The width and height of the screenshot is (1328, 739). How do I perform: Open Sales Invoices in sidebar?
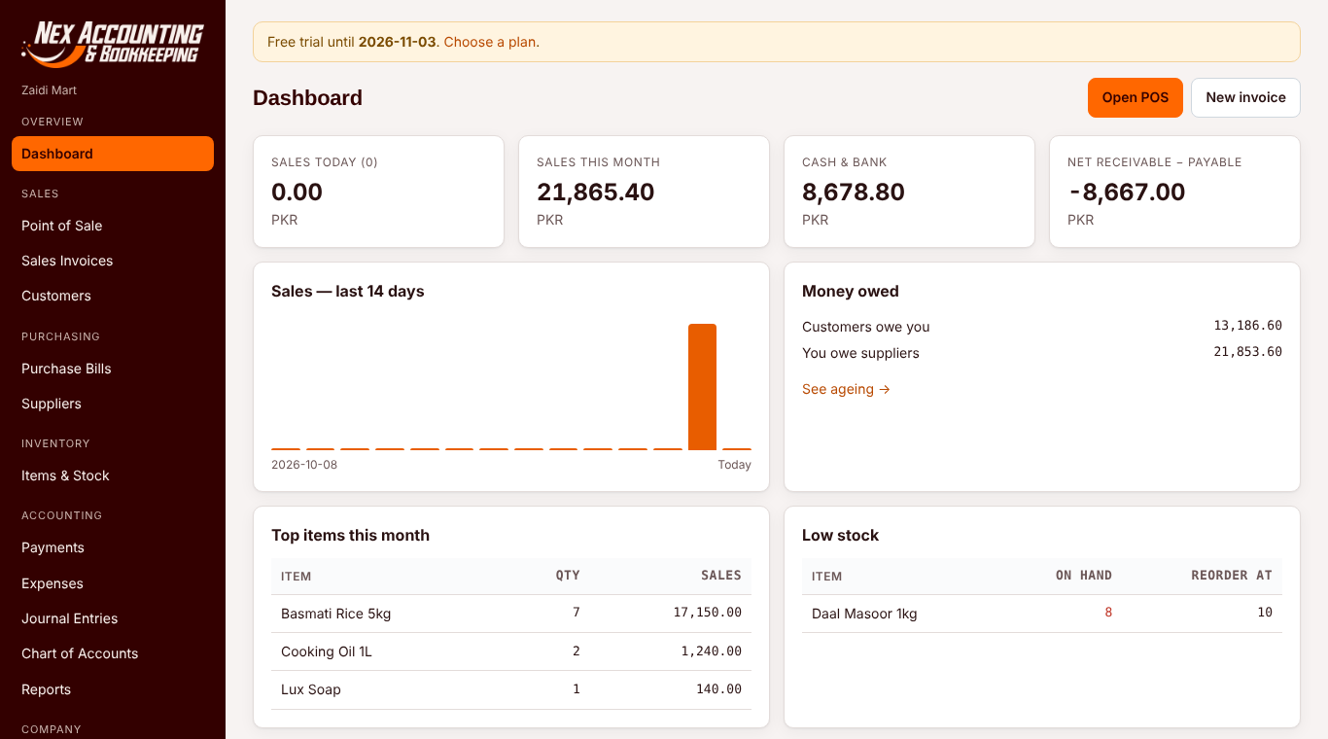pos(113,261)
